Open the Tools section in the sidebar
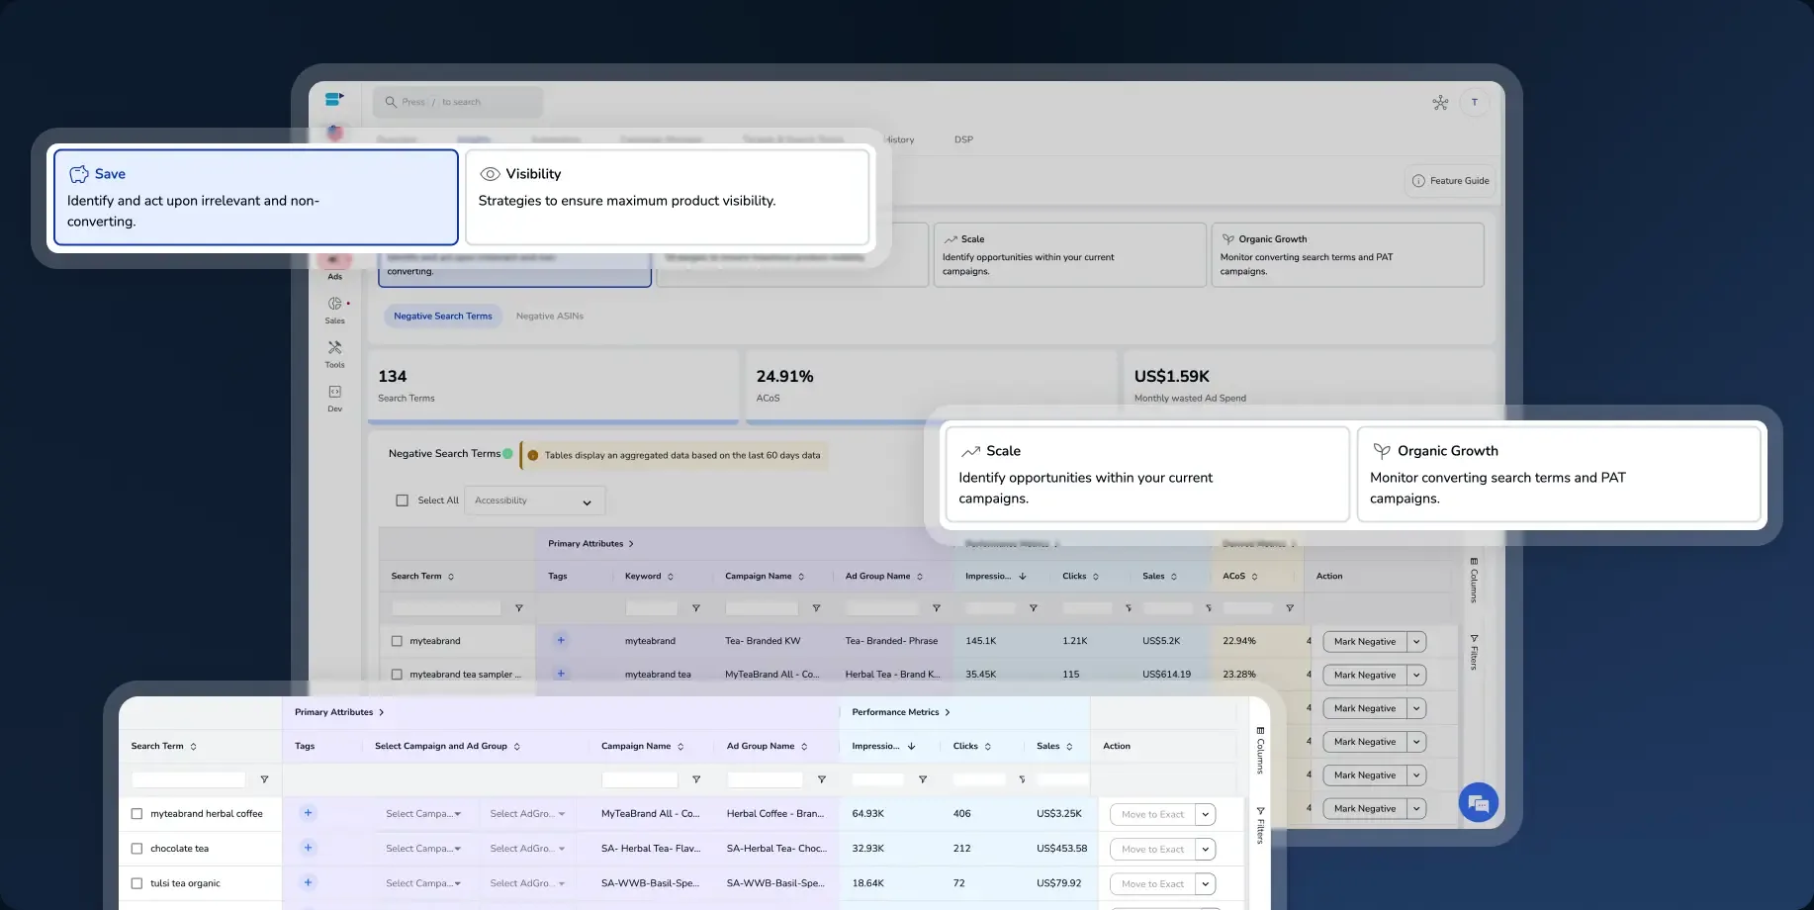 click(335, 354)
